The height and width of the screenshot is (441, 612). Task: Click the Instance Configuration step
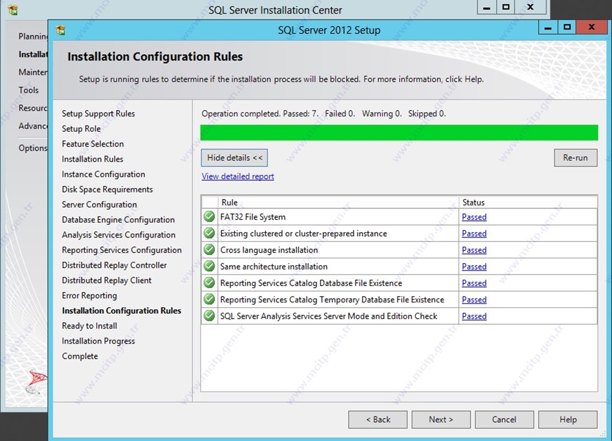[x=104, y=174]
